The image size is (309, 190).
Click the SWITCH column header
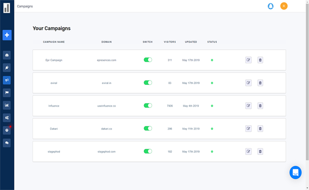(x=148, y=42)
